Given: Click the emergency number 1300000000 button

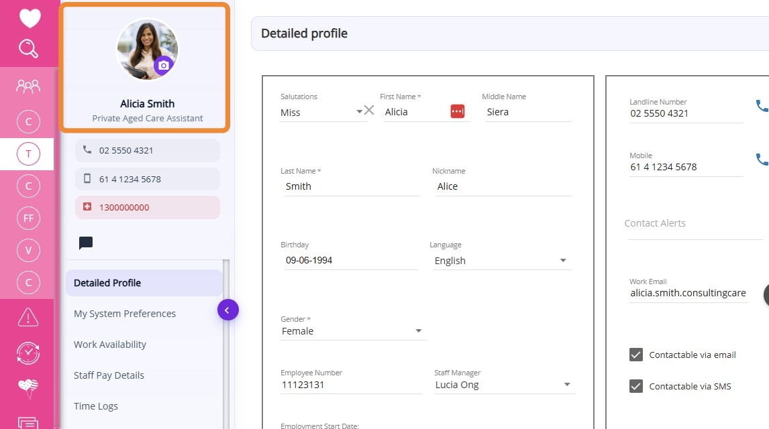Looking at the screenshot, I should coord(148,208).
